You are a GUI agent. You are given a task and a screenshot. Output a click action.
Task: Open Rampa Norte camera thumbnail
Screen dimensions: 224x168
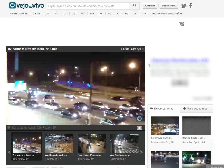point(196,126)
